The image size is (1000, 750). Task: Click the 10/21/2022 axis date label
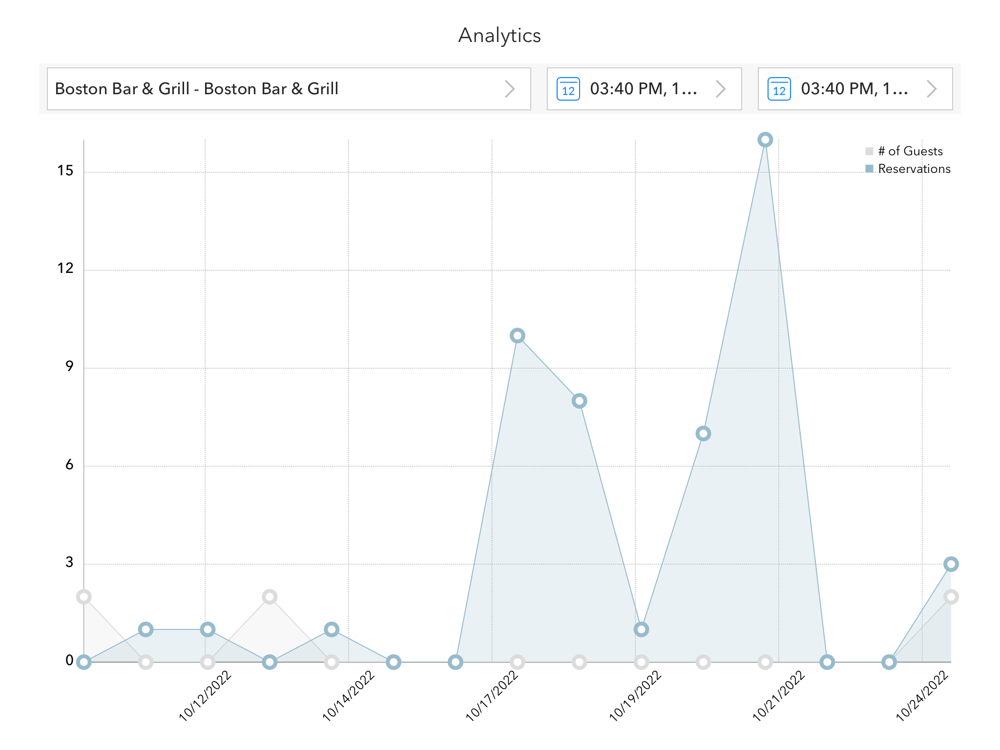[779, 697]
